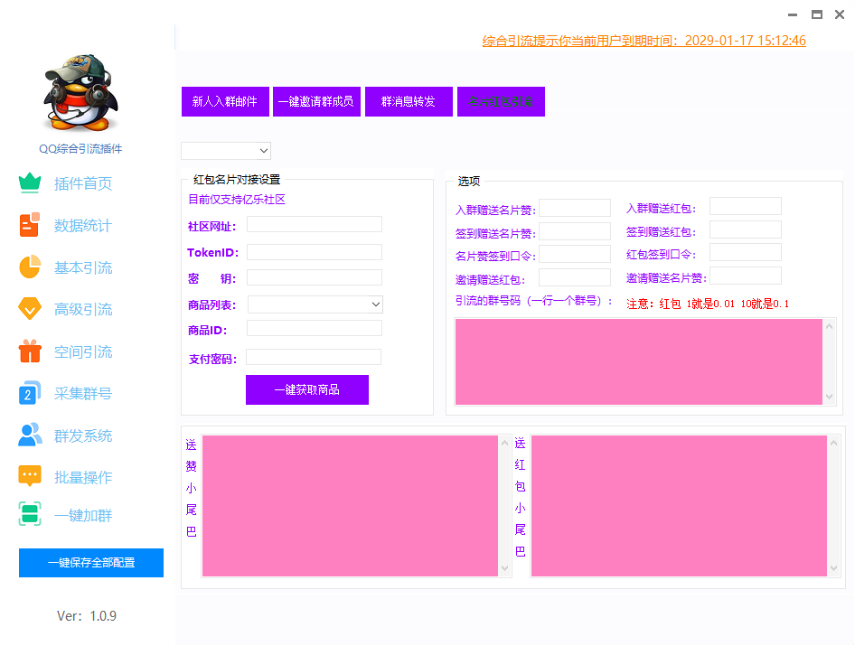
Task: Open the 一键加群 scan icon
Action: point(30,515)
